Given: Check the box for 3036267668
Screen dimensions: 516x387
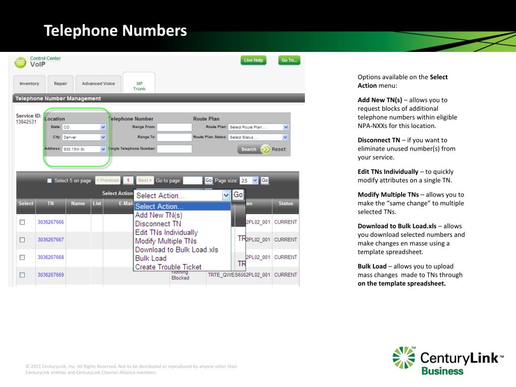Looking at the screenshot, I should [x=22, y=257].
